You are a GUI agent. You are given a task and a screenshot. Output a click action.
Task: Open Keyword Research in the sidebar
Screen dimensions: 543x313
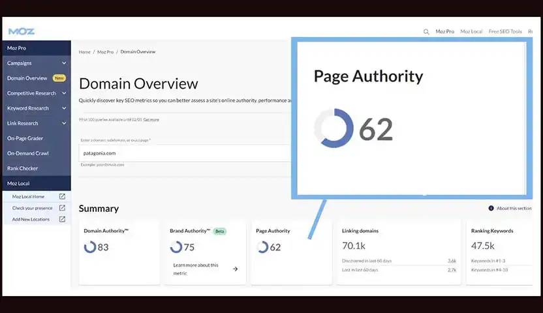27,108
